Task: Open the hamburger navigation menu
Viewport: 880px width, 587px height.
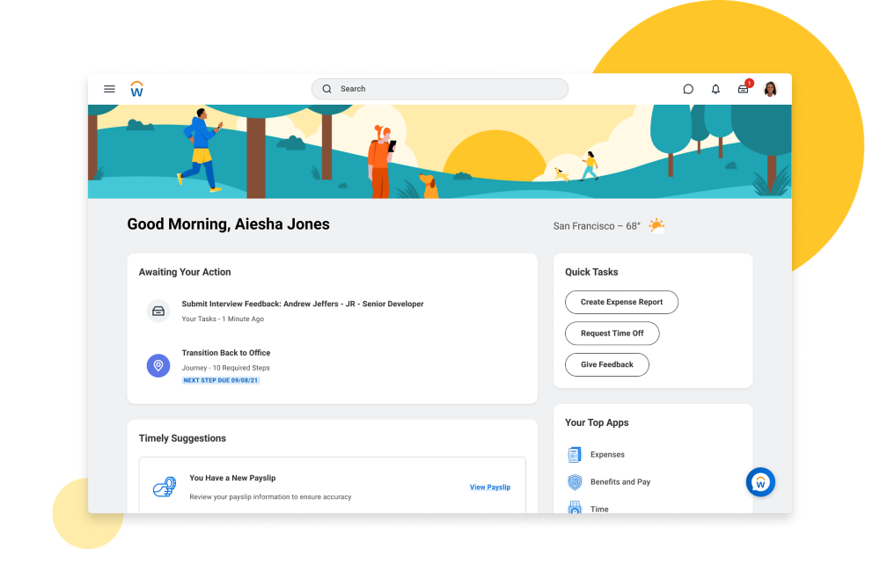Action: pos(109,89)
